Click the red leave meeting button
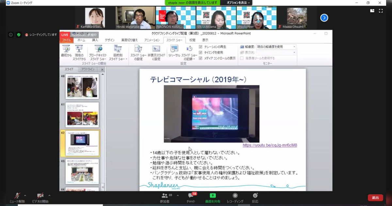 pos(375,198)
